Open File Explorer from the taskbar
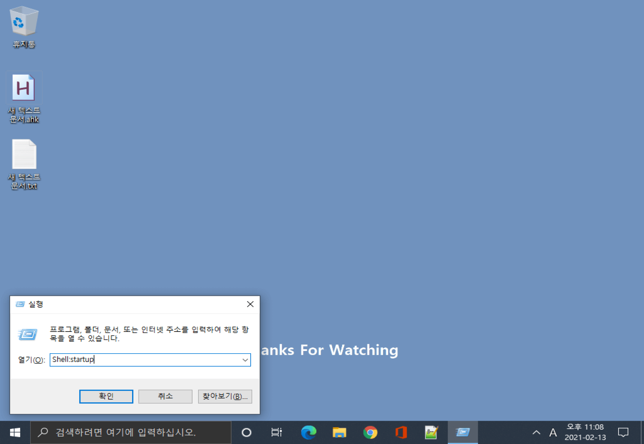The width and height of the screenshot is (644, 444). coord(339,432)
